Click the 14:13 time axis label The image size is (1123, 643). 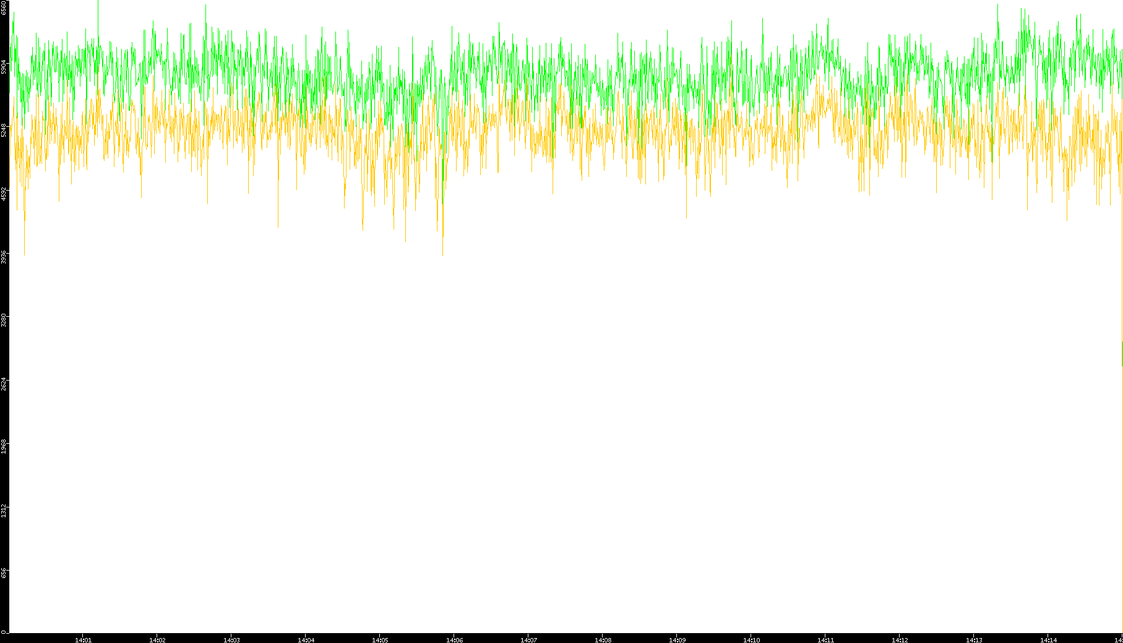pos(974,639)
